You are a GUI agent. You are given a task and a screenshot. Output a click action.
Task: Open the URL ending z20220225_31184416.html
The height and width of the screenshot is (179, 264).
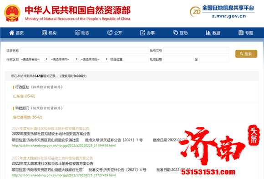tap(64, 145)
